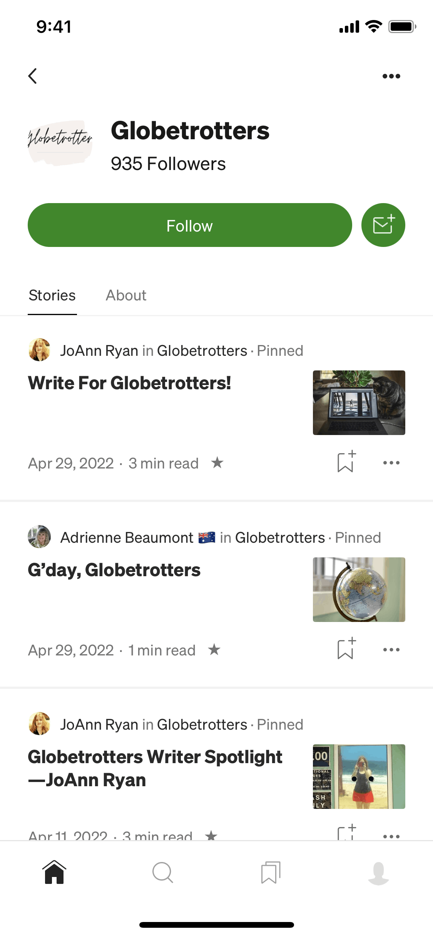The image size is (433, 937).
Task: Tap Adrienne Beaumont's avatar
Action: (x=40, y=537)
